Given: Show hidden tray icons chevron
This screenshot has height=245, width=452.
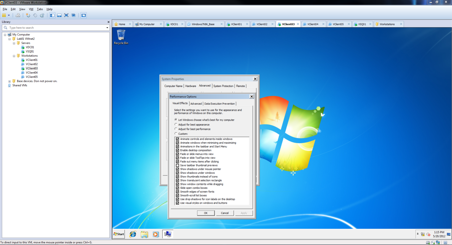Looking at the screenshot, I should [x=417, y=234].
